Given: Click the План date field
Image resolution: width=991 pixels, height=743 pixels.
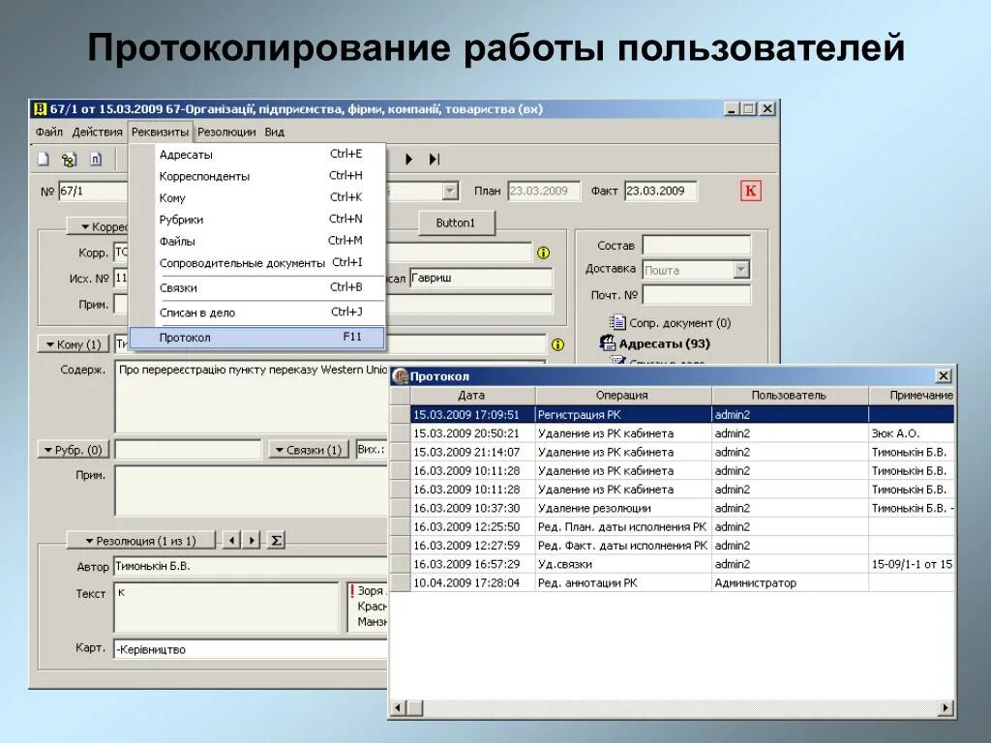Looking at the screenshot, I should pyautogui.click(x=544, y=191).
